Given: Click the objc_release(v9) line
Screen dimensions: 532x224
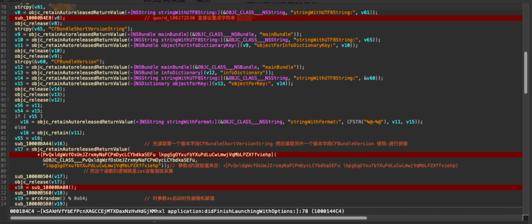Looking at the screenshot, I should click(x=38, y=56).
